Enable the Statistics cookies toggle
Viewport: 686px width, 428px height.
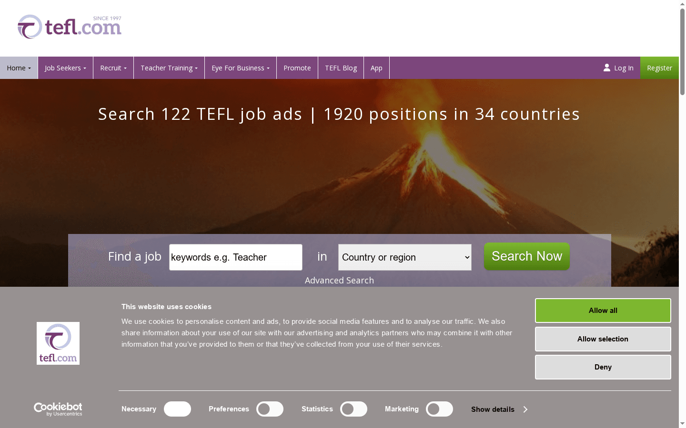pos(353,409)
